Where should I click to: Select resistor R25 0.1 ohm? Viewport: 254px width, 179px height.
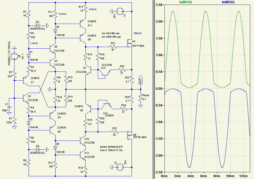pyautogui.click(x=132, y=80)
